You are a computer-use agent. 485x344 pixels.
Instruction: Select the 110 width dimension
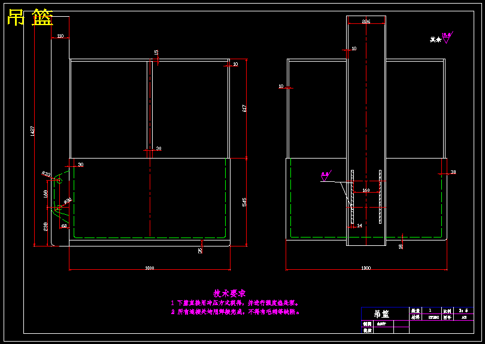pos(60,36)
